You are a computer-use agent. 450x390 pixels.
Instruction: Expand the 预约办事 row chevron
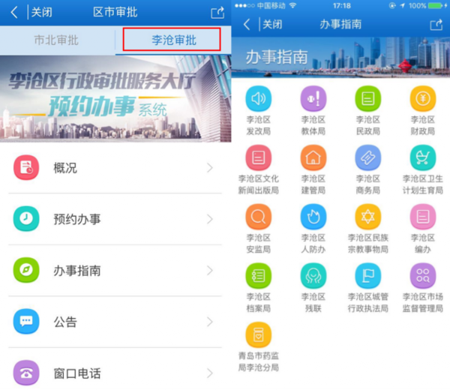click(210, 219)
